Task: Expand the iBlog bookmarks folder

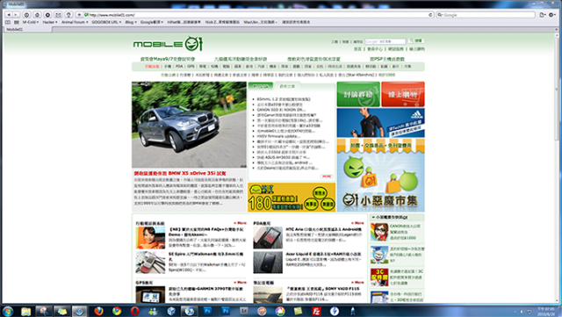Action: tap(131, 22)
